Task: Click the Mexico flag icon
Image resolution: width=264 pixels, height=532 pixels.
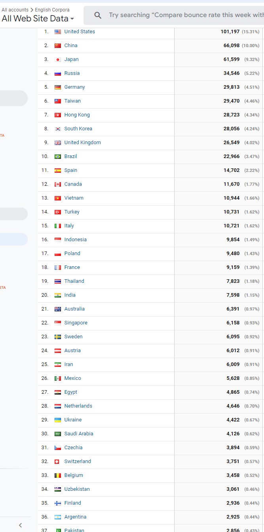Action: (58, 378)
